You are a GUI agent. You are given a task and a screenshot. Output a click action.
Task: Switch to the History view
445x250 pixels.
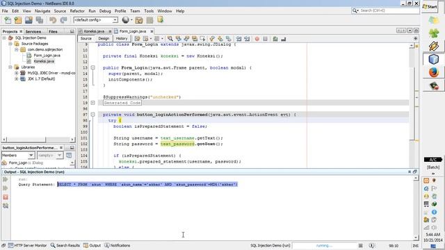(122, 39)
